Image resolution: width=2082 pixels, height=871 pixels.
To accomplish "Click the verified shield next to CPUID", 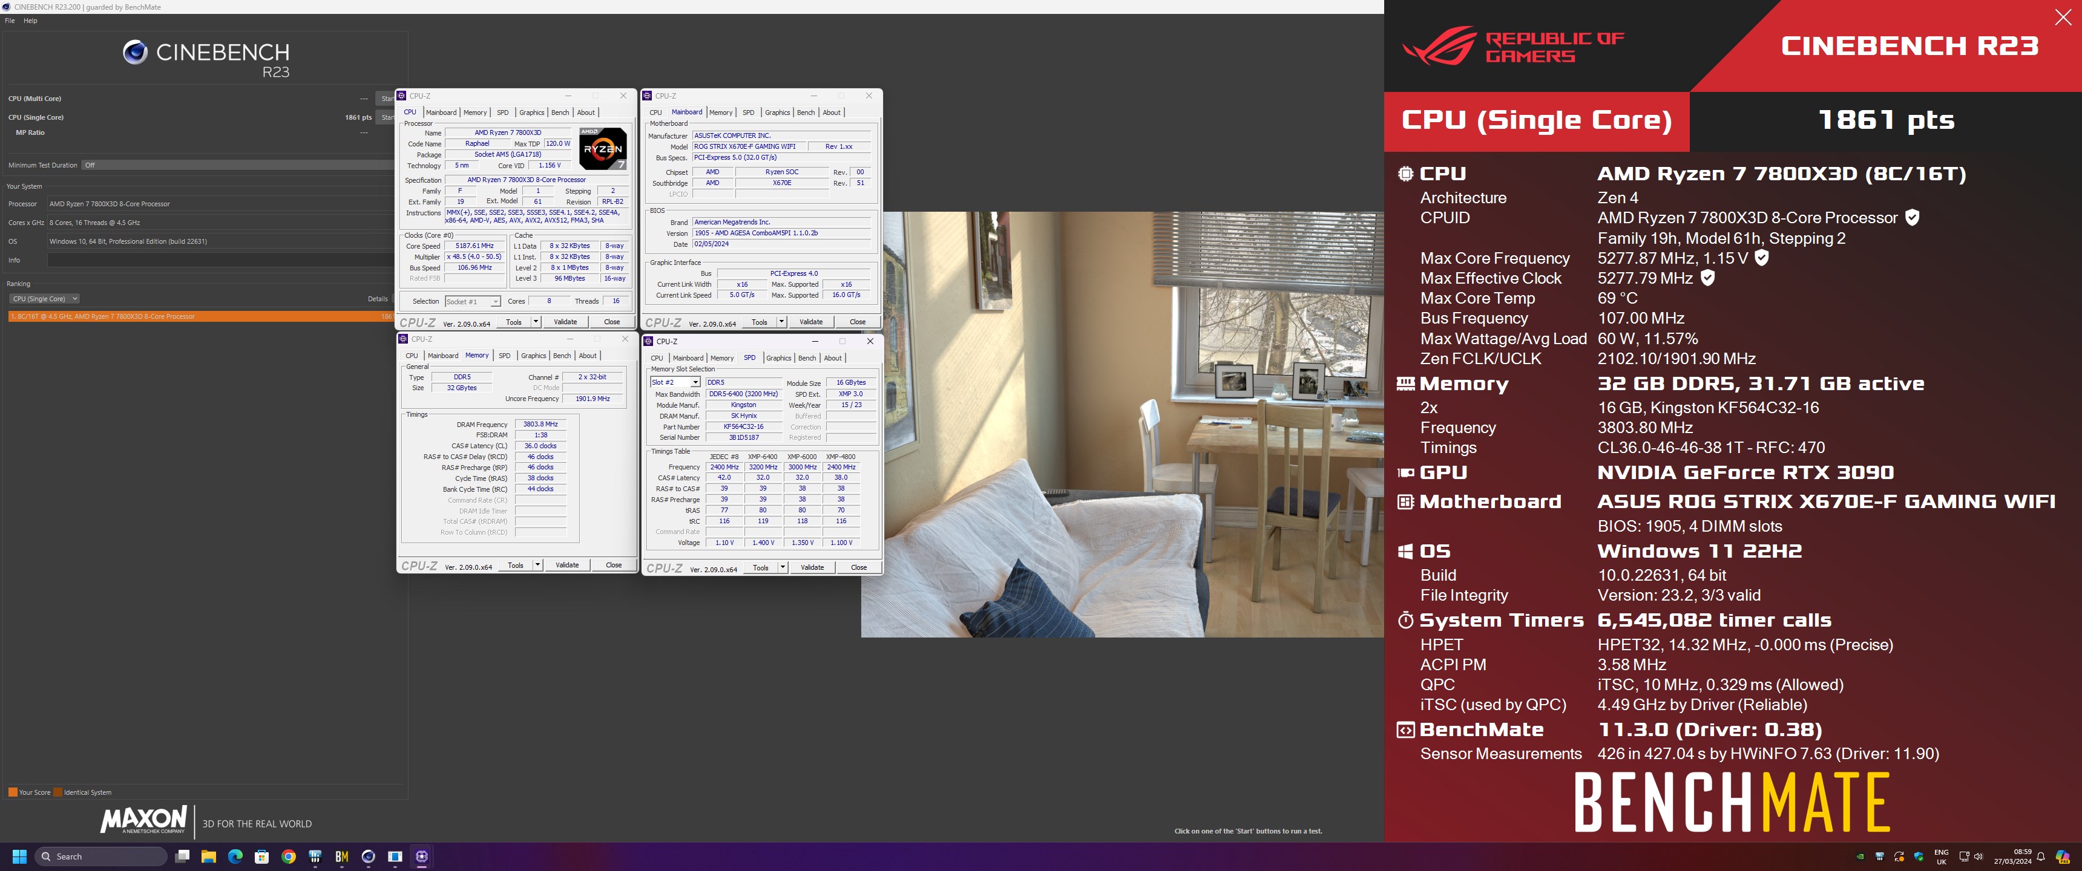I will click(1913, 217).
